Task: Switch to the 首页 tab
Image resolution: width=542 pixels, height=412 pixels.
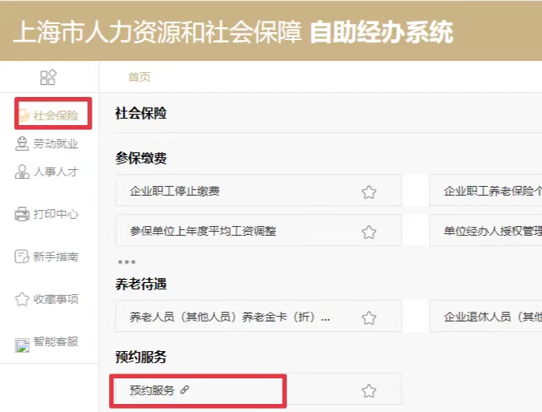Action: point(139,77)
